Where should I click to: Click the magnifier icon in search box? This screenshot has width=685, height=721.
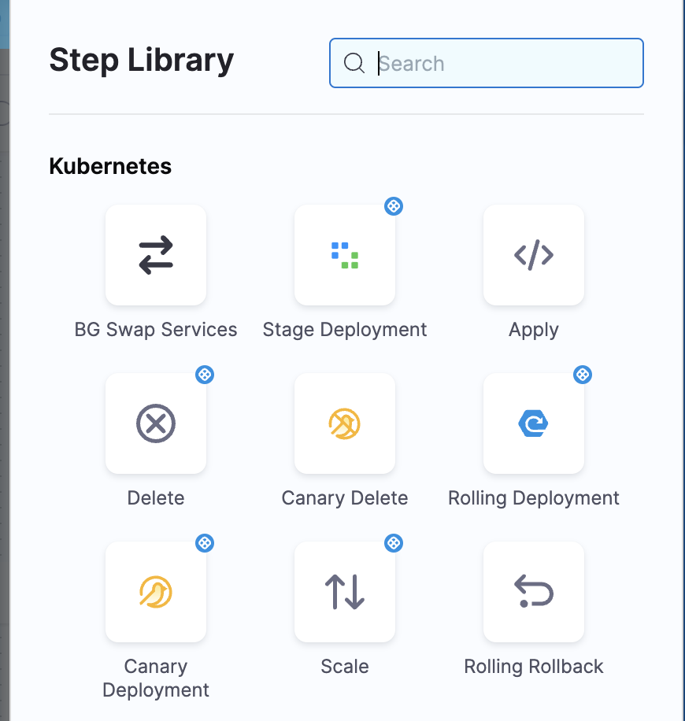click(354, 63)
